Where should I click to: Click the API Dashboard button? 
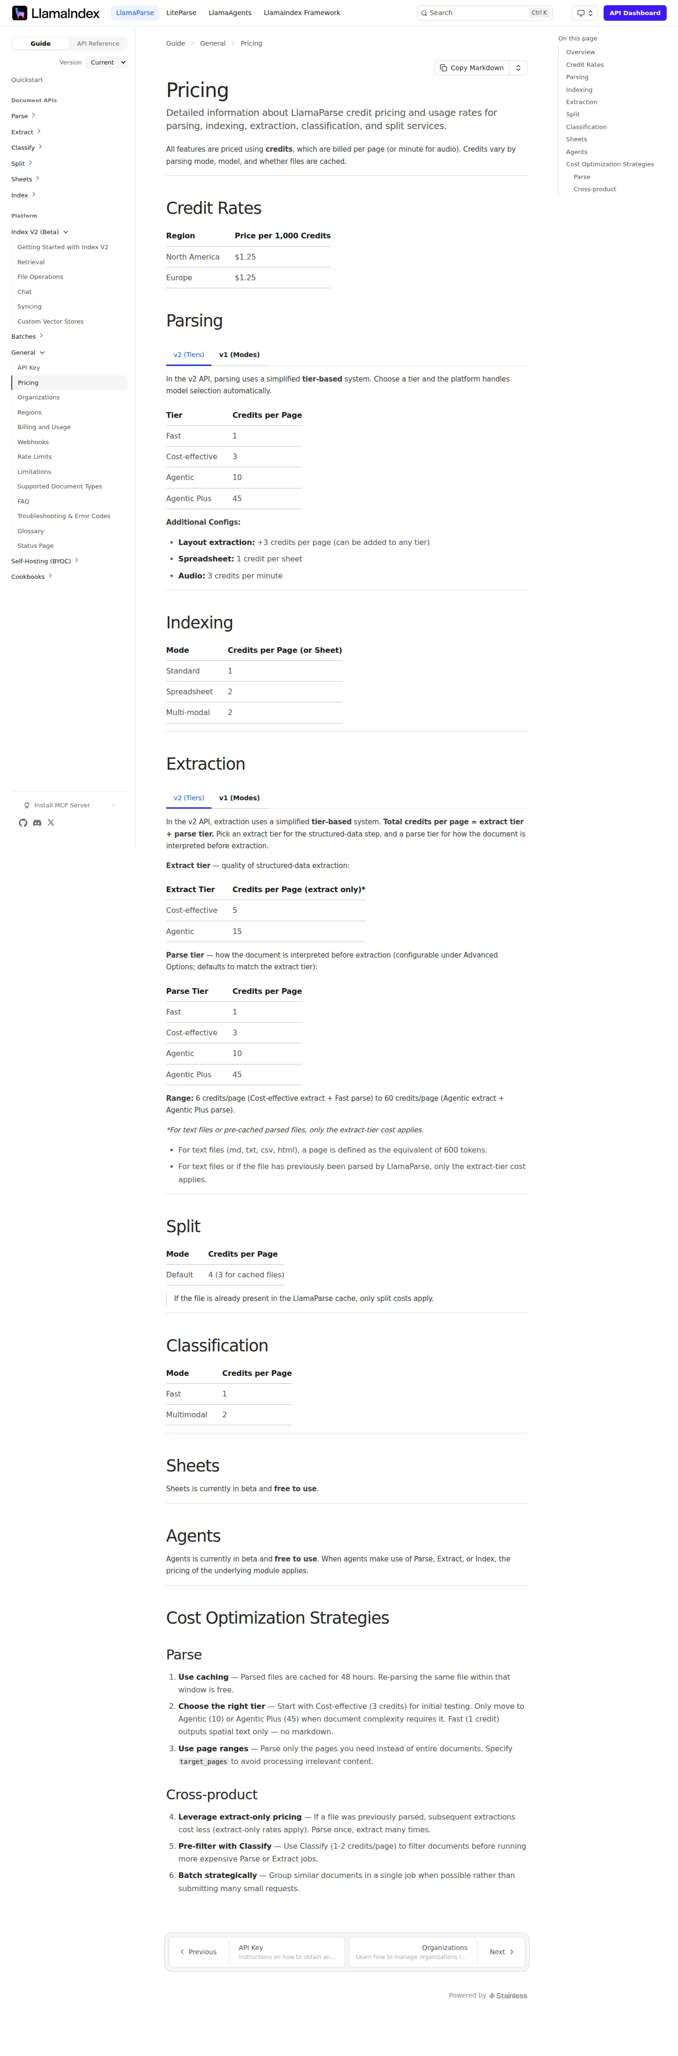pyautogui.click(x=635, y=13)
